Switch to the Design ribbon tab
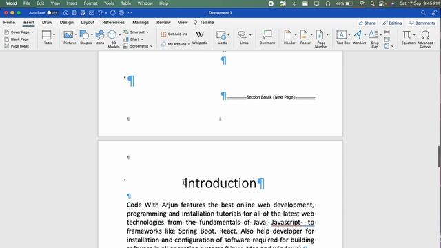Image resolution: width=441 pixels, height=248 pixels. 67,23
